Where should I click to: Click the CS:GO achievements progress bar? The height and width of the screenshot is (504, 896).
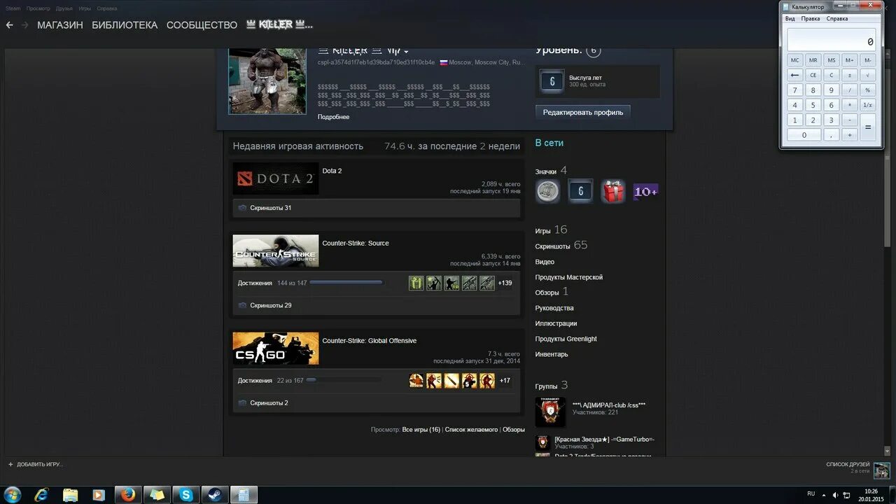(346, 380)
